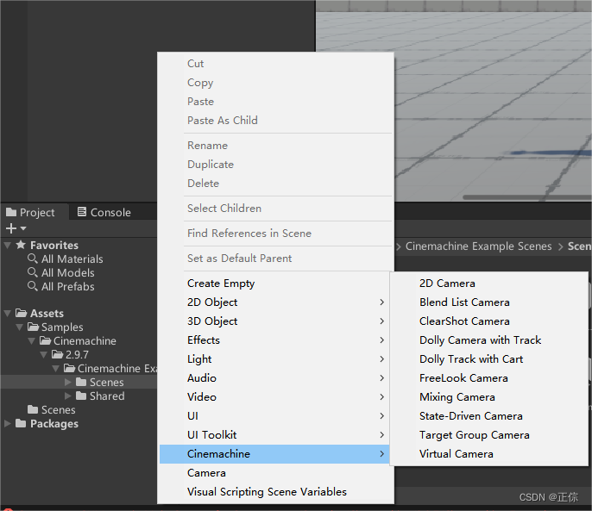The height and width of the screenshot is (511, 592).
Task: Choose Select Children
Action: [275, 209]
